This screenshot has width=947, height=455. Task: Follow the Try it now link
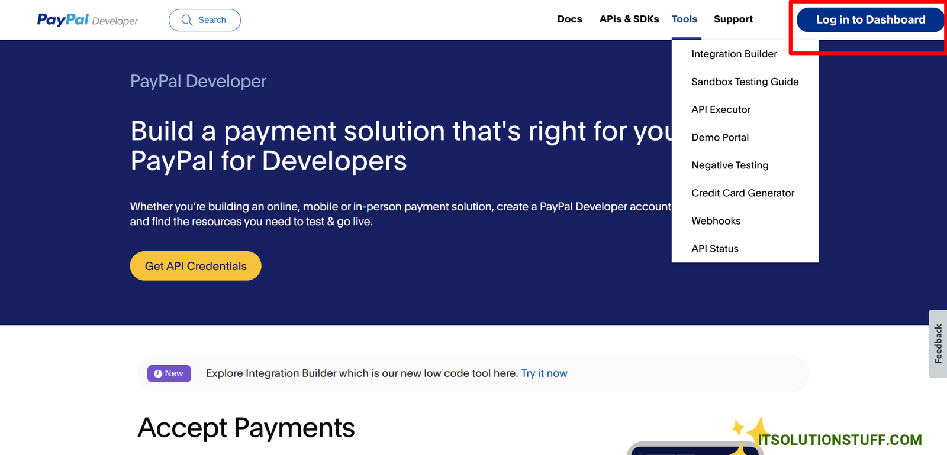pos(544,373)
